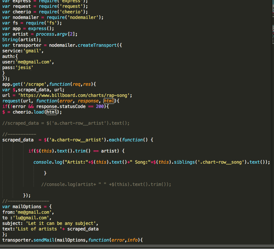Click the commented '//scraped_data' line
The width and height of the screenshot is (274, 249).
pos(66,123)
